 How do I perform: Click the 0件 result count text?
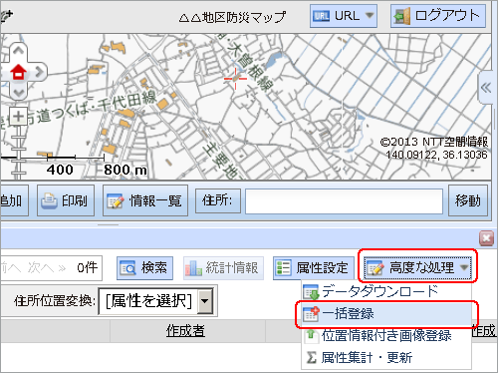[x=88, y=267]
